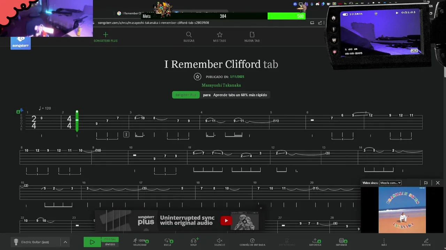Open the Velocidad speed control
This screenshot has width=446, height=250.
(x=140, y=242)
